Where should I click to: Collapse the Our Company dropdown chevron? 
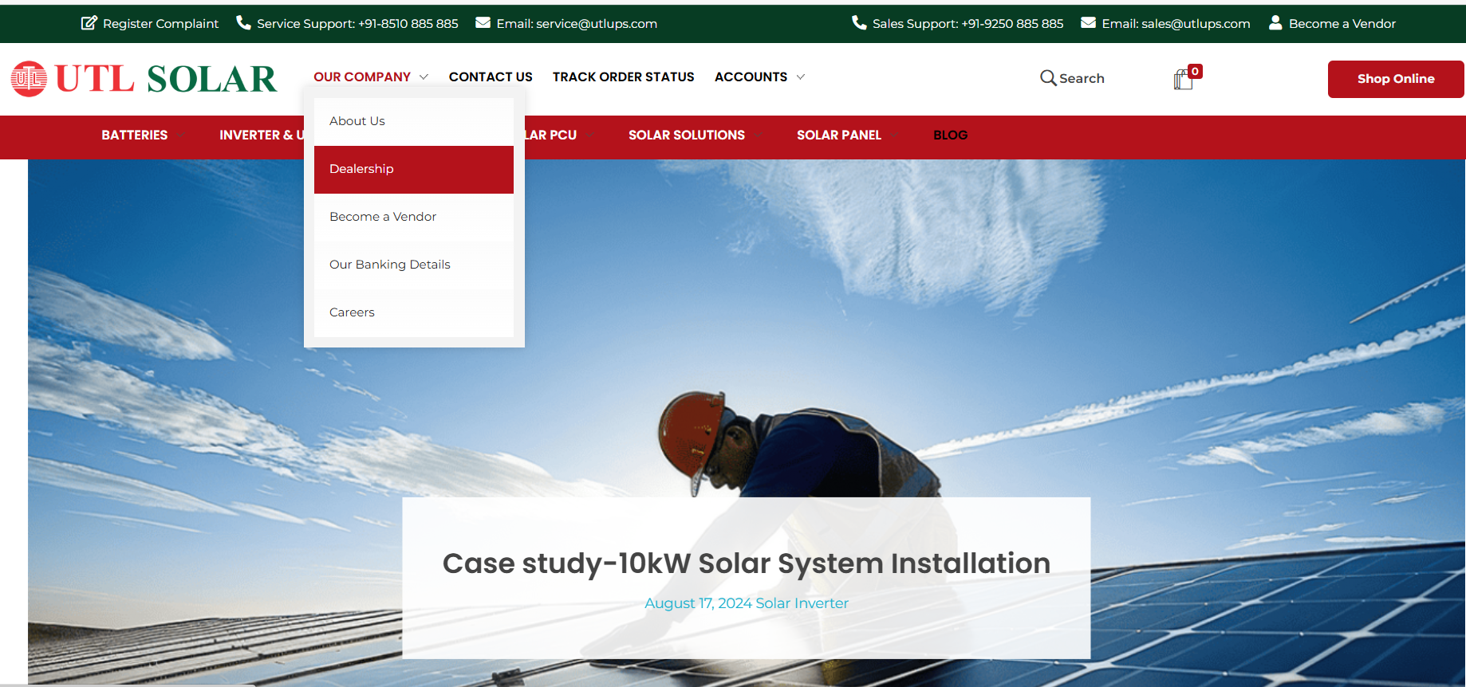click(424, 77)
